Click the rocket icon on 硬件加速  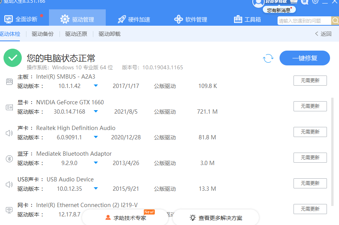(122, 19)
